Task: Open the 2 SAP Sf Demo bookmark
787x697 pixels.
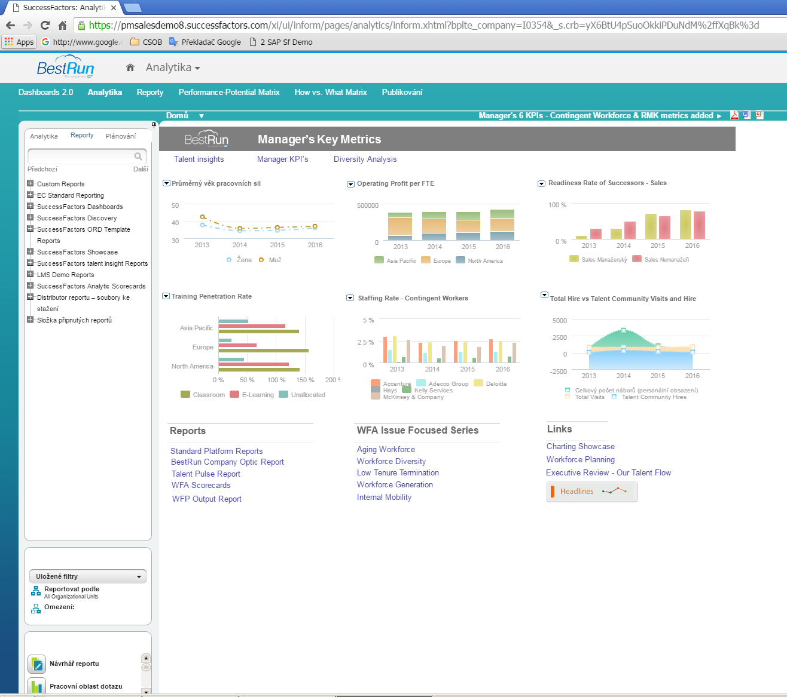Action: (281, 42)
